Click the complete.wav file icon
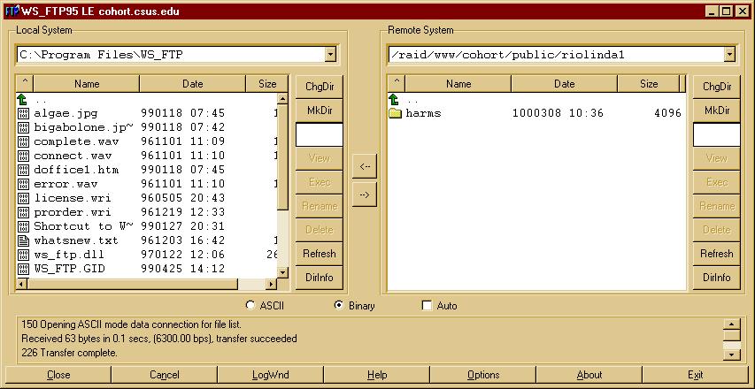755x389 pixels. click(23, 141)
